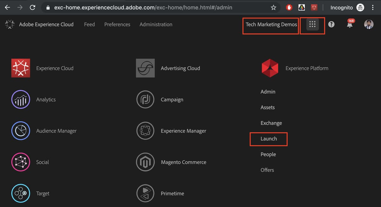Click the Target application icon
381x207 pixels.
(x=20, y=193)
